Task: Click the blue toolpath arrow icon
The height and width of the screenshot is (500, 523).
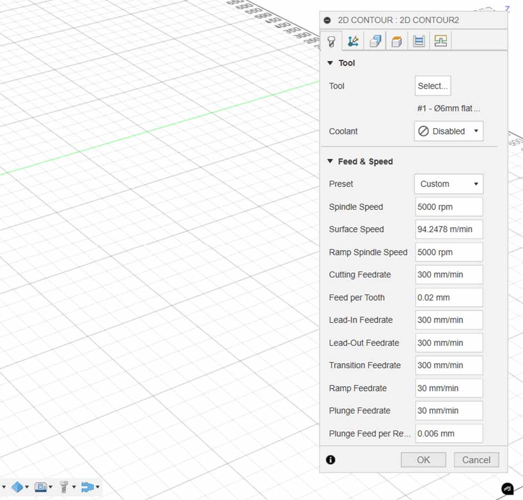Action: [x=88, y=487]
